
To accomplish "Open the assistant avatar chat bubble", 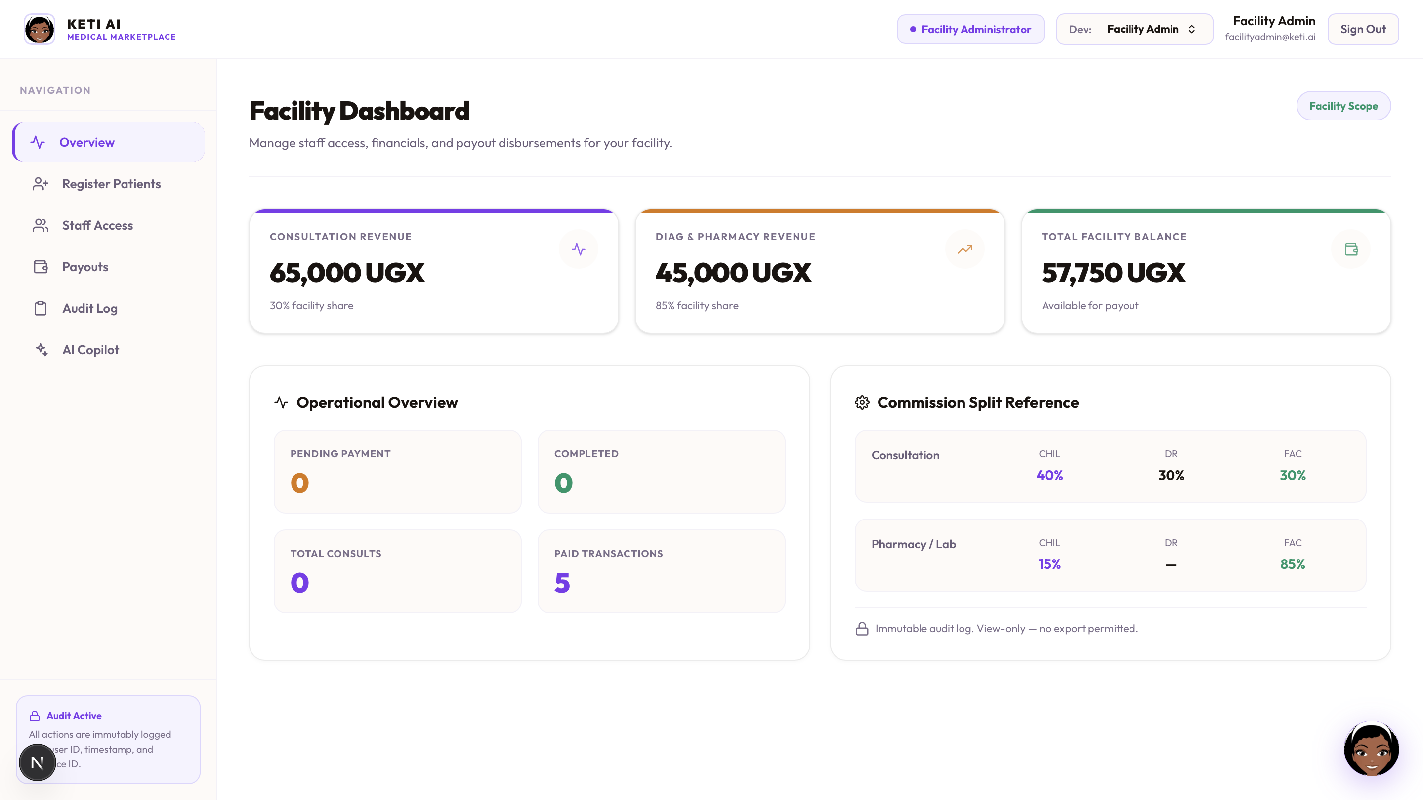I will pos(1371,749).
